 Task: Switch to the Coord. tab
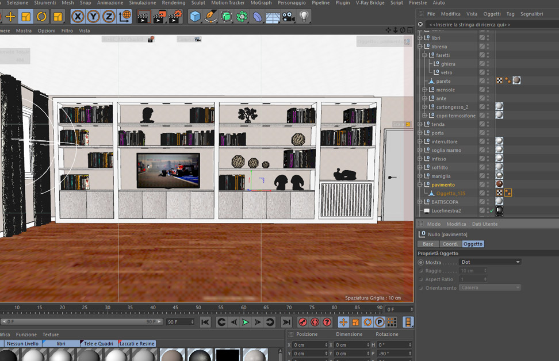tap(450, 244)
